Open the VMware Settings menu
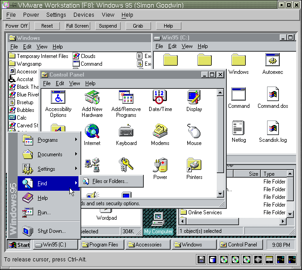 coord(56,15)
